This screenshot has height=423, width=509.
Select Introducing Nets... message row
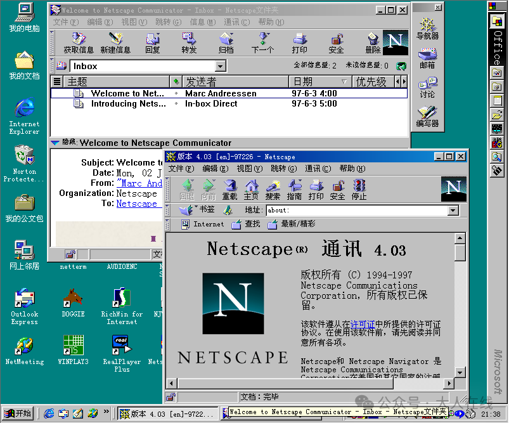229,103
